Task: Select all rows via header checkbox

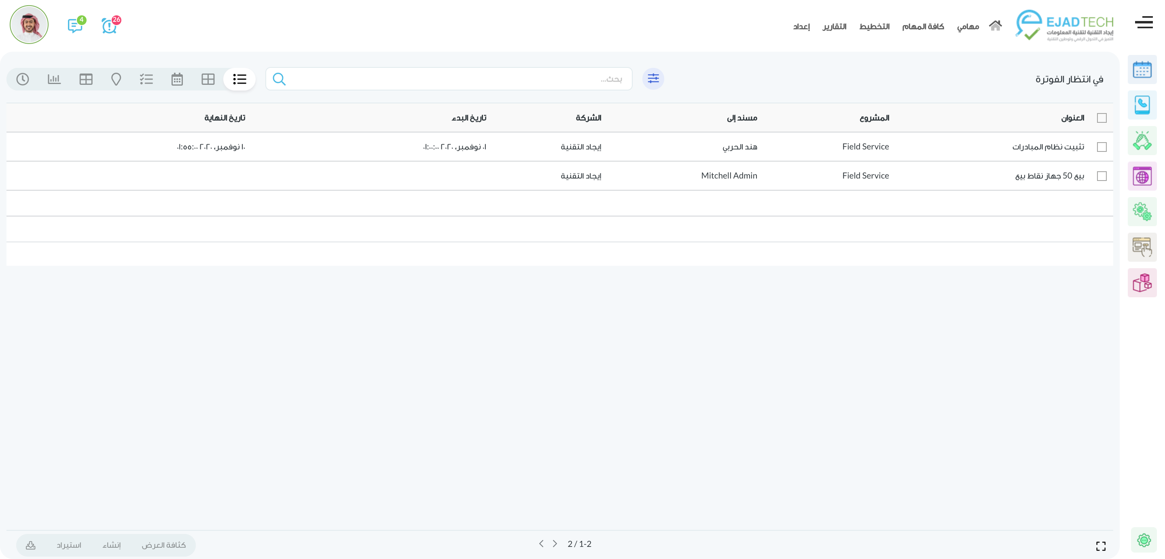Action: [x=1101, y=118]
